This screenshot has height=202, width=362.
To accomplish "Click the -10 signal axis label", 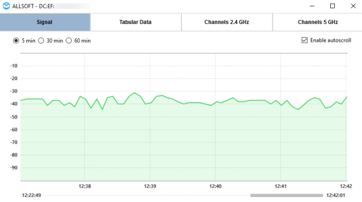I will click(14, 66).
